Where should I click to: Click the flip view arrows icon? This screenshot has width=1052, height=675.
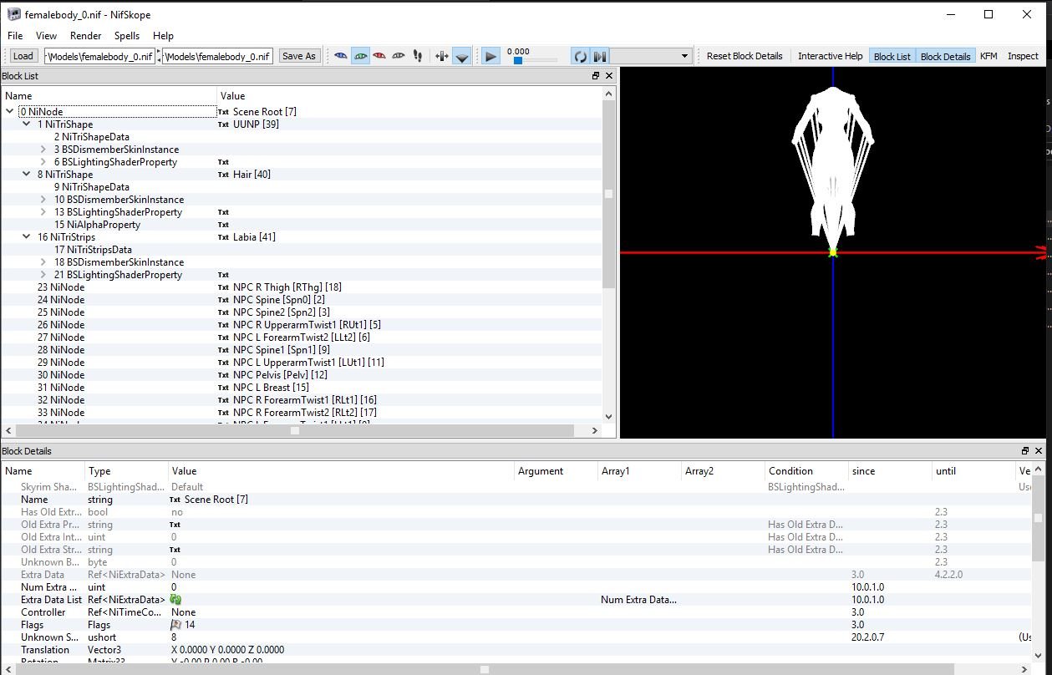tap(419, 56)
